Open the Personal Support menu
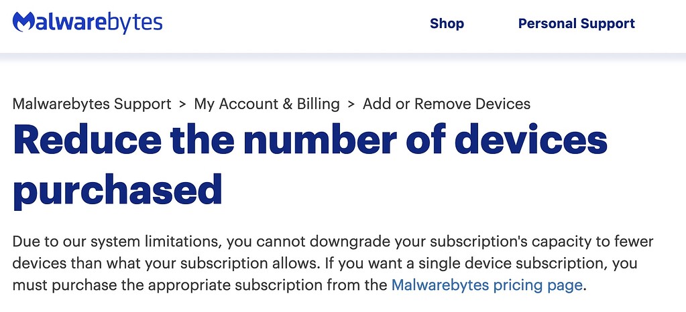This screenshot has height=312, width=686. 576,23
